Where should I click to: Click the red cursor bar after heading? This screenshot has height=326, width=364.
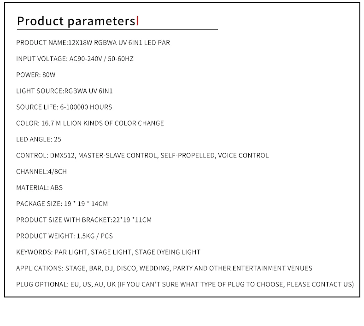tap(137, 21)
